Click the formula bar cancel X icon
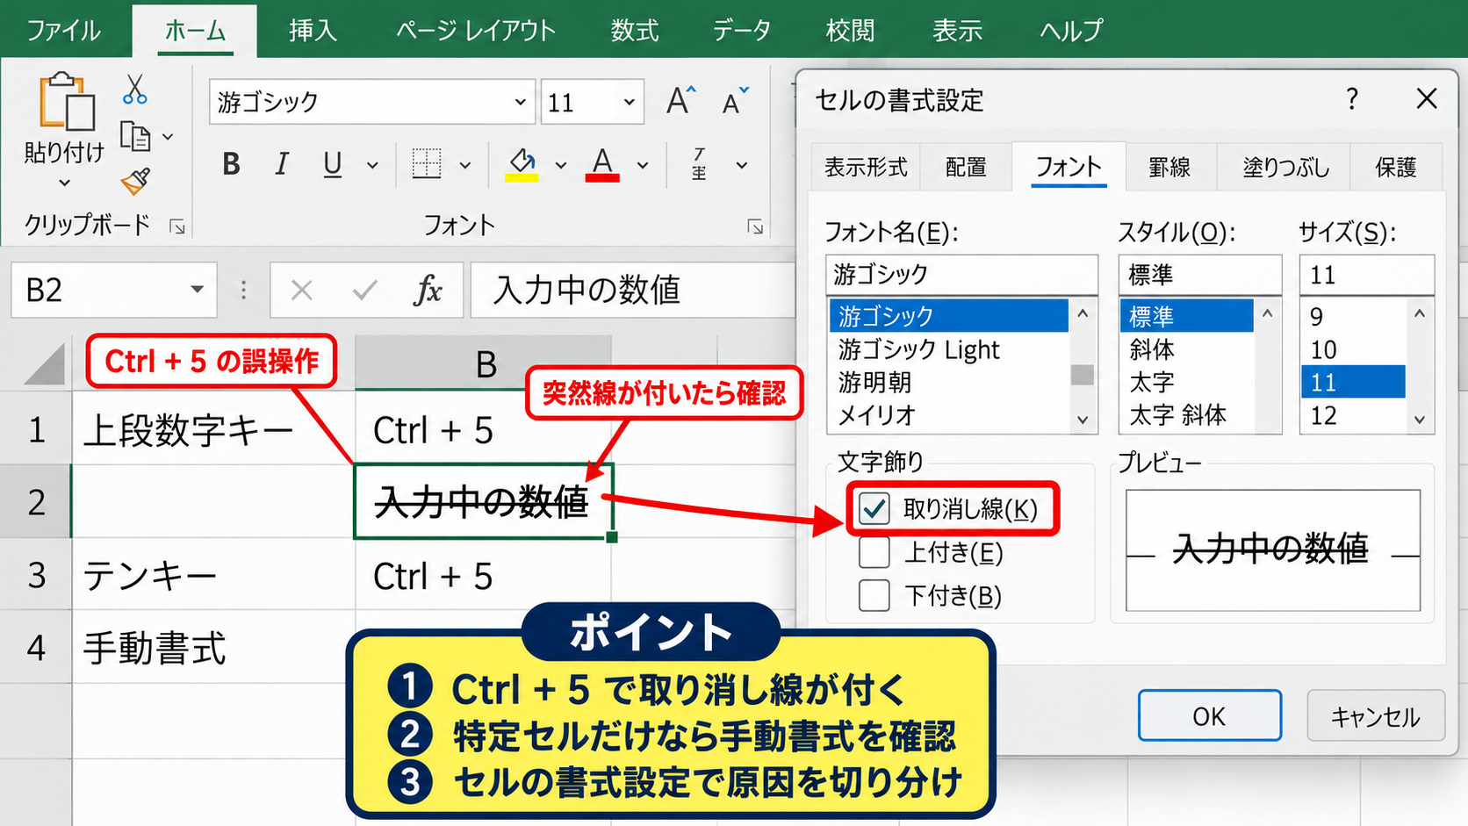1468x826 pixels. pyautogui.click(x=301, y=291)
